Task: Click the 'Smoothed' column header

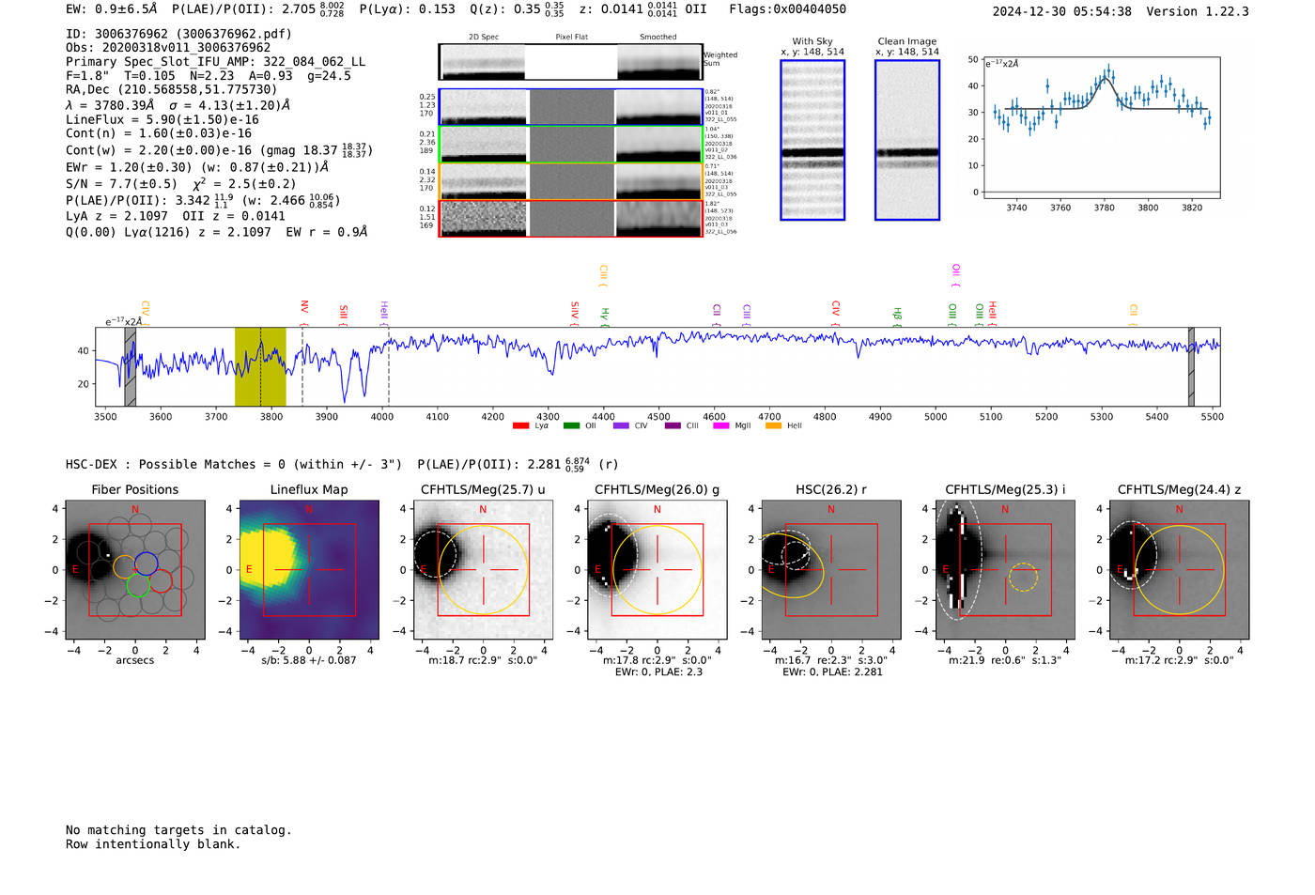Action: 657,37
